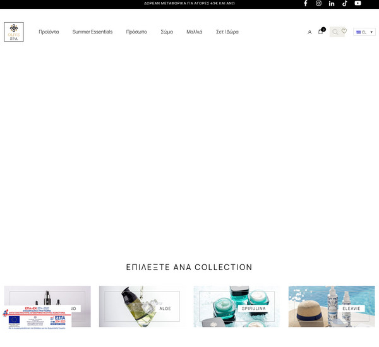Open the Προϊόντα menu
379x347 pixels.
(x=49, y=32)
